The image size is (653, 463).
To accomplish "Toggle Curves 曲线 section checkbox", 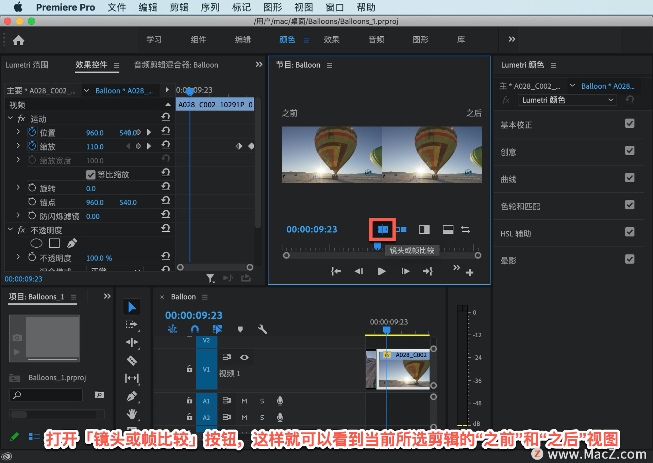I will pyautogui.click(x=630, y=178).
